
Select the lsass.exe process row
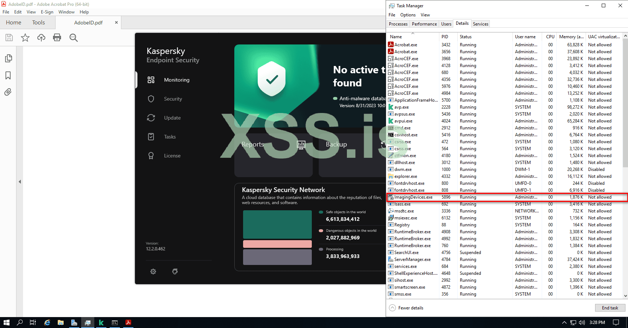coord(504,204)
